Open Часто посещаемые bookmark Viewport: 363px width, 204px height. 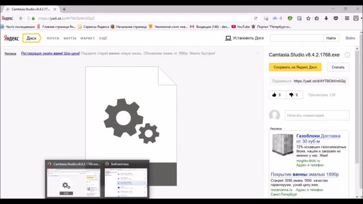18,27
